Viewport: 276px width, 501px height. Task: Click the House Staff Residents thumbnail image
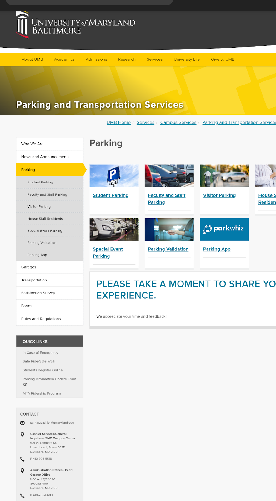pos(265,176)
